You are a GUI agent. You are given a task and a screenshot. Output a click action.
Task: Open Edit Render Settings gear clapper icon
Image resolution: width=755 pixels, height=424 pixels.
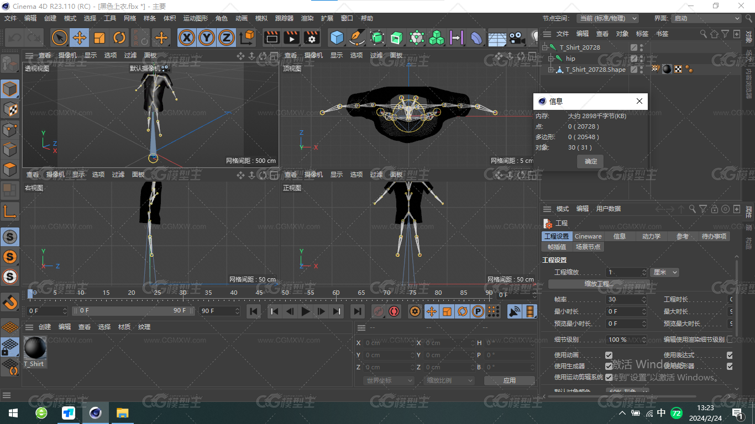(311, 38)
